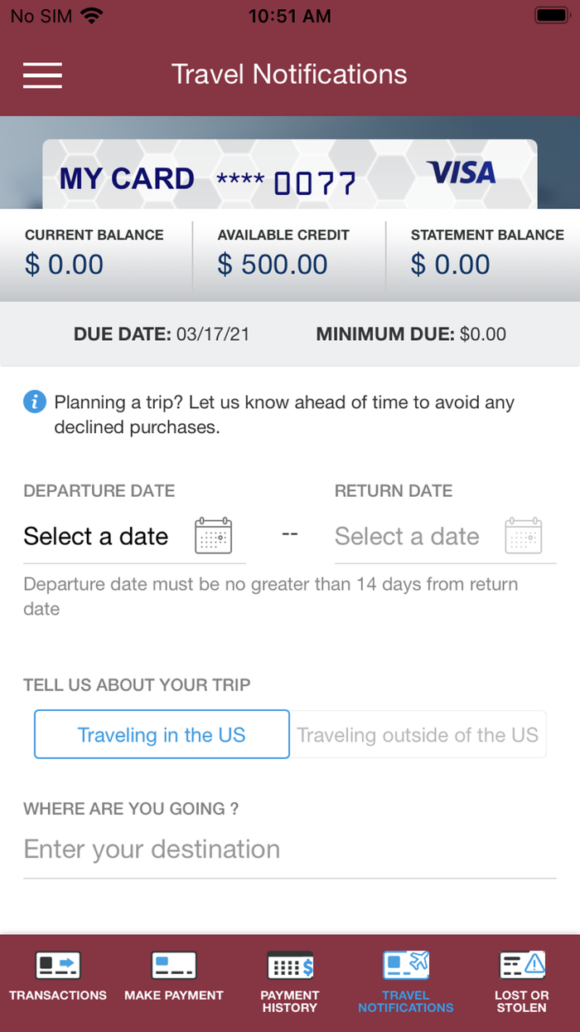Image resolution: width=580 pixels, height=1032 pixels.
Task: Select Traveling outside of the US
Action: (x=418, y=734)
